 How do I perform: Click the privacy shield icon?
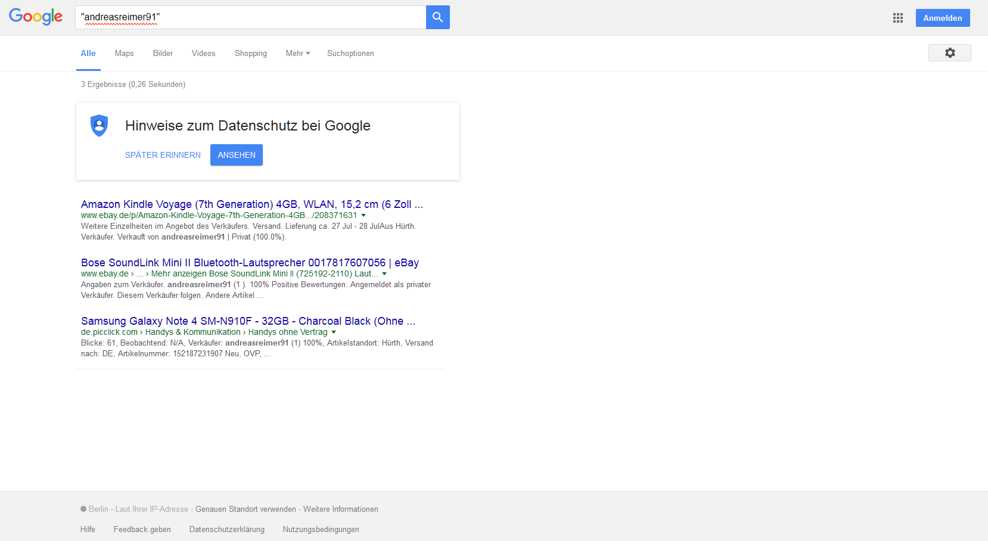pos(99,126)
